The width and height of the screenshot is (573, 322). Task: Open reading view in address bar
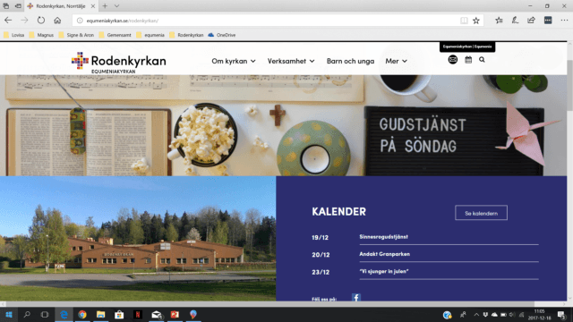pyautogui.click(x=464, y=21)
